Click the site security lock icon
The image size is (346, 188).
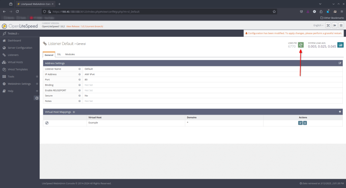(x=50, y=11)
